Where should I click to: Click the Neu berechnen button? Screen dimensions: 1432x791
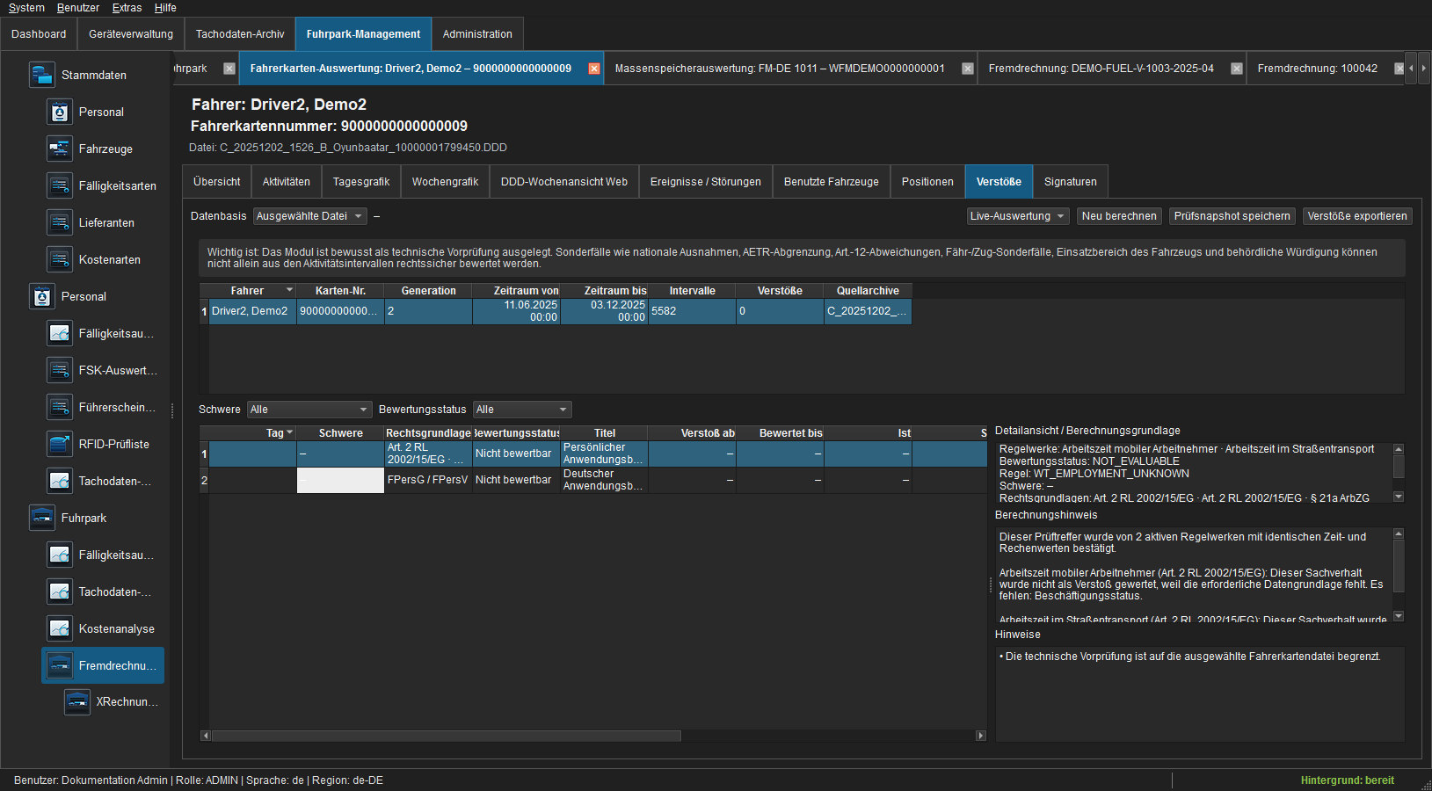1119,216
